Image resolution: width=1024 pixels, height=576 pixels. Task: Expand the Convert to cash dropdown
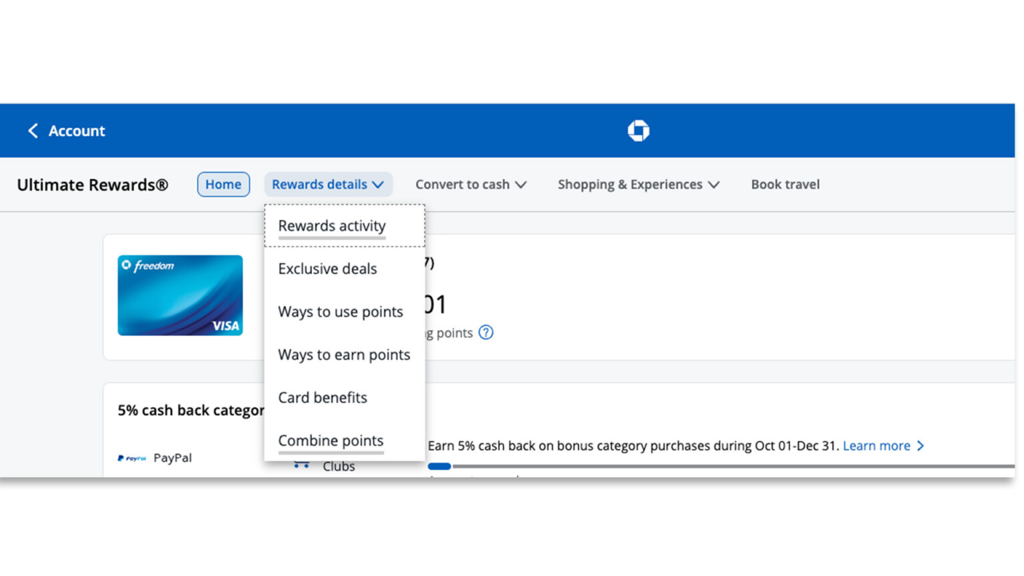click(471, 184)
